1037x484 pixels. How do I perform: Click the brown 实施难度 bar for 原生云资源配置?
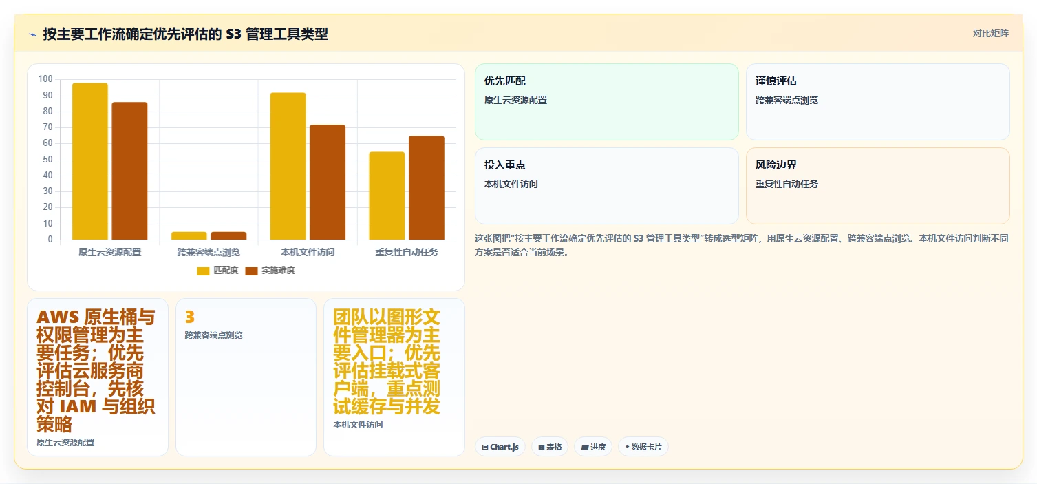click(129, 171)
